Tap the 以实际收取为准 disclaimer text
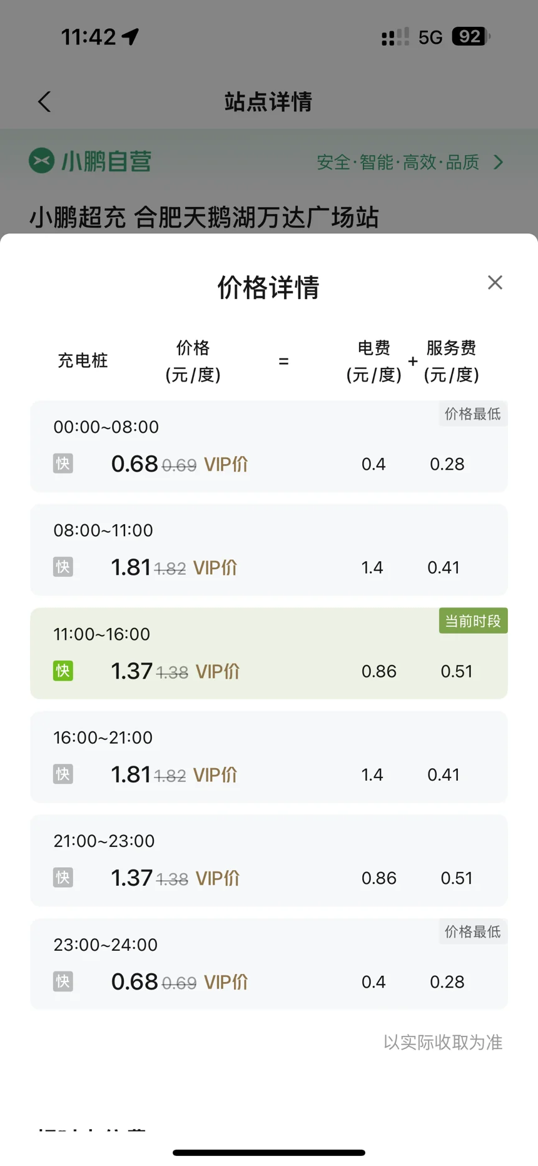The width and height of the screenshot is (538, 1166). (x=443, y=1042)
